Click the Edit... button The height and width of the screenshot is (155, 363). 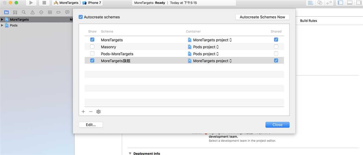(91, 125)
